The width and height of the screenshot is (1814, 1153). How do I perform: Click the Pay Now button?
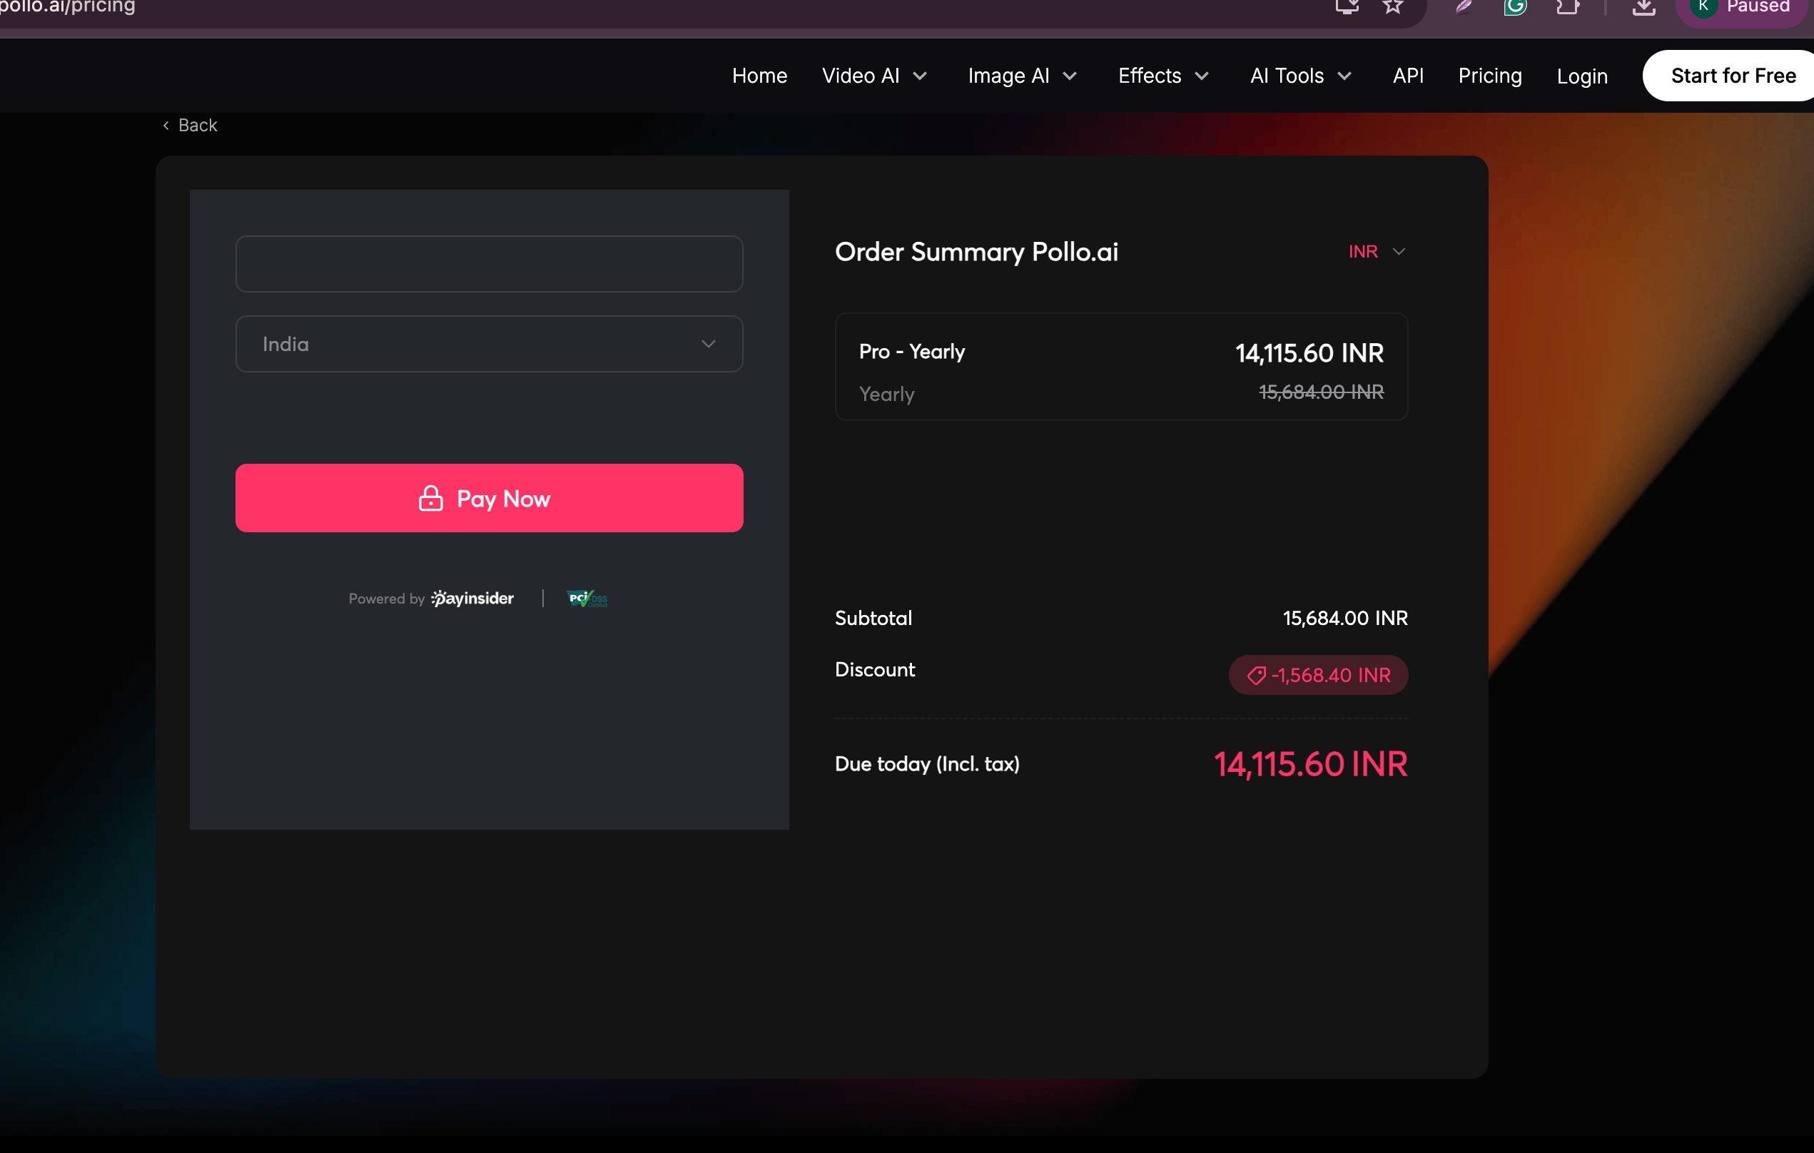(x=489, y=498)
